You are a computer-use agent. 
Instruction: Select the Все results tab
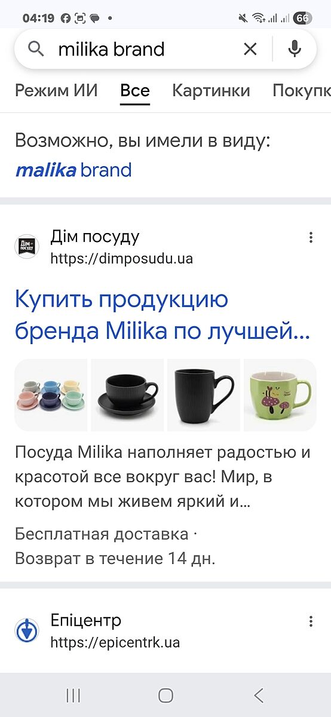(x=135, y=91)
